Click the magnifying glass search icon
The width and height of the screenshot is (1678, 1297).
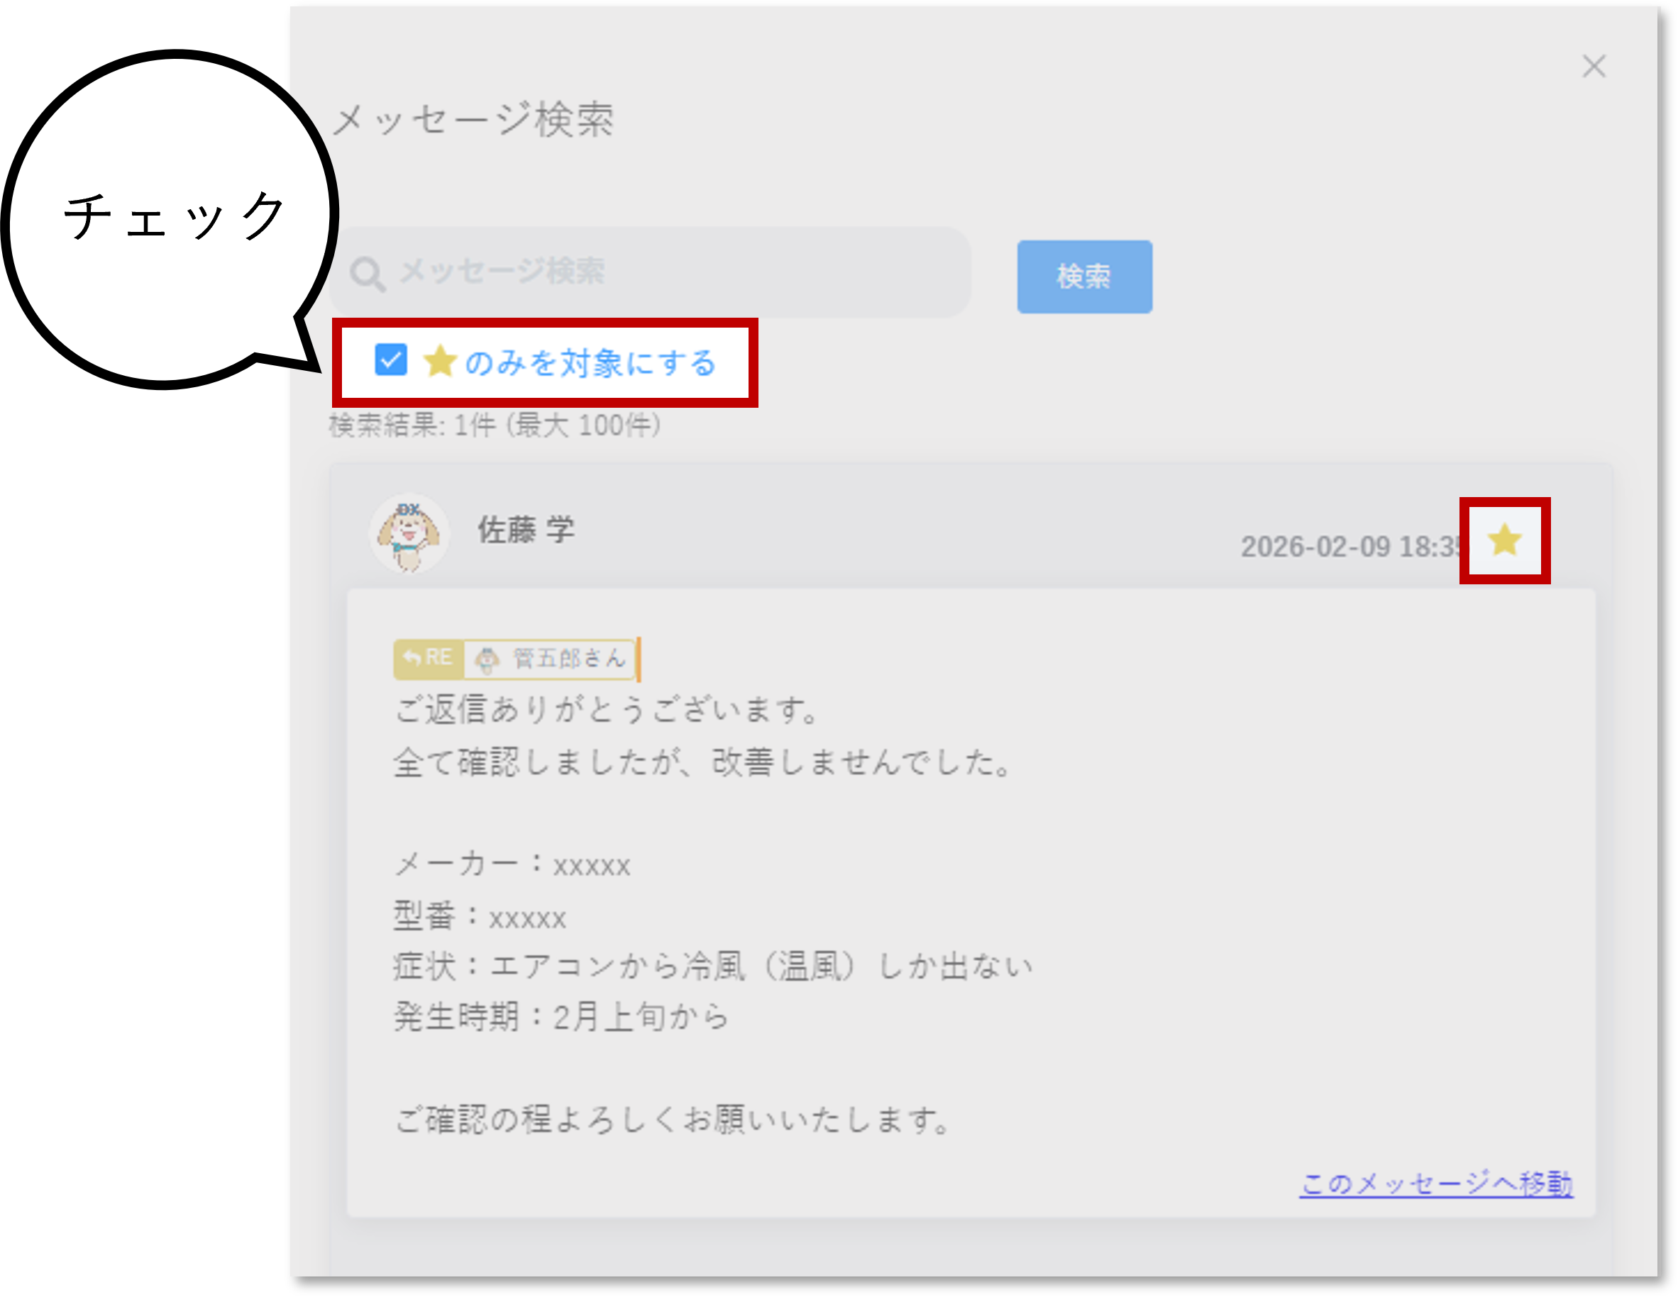click(x=370, y=272)
